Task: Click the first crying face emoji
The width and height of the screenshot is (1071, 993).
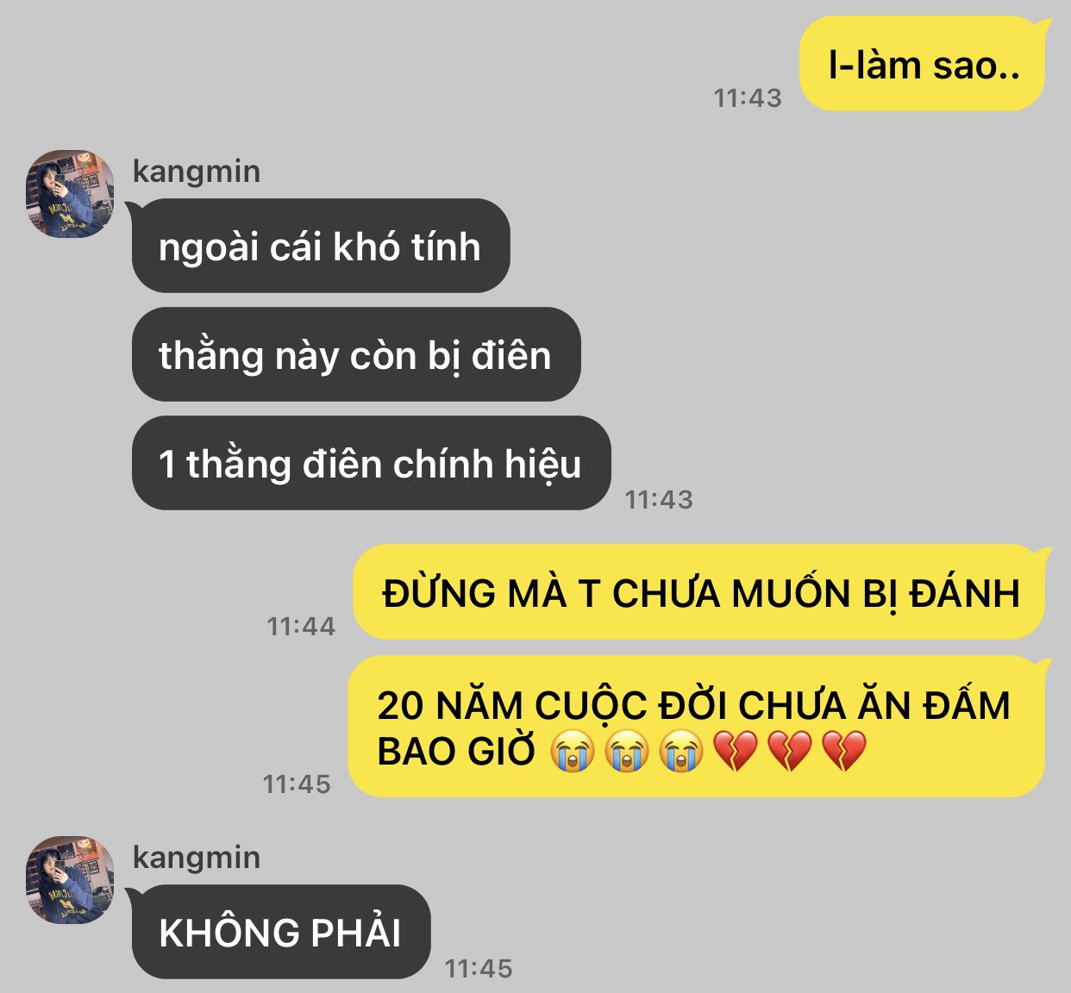Action: (x=573, y=751)
